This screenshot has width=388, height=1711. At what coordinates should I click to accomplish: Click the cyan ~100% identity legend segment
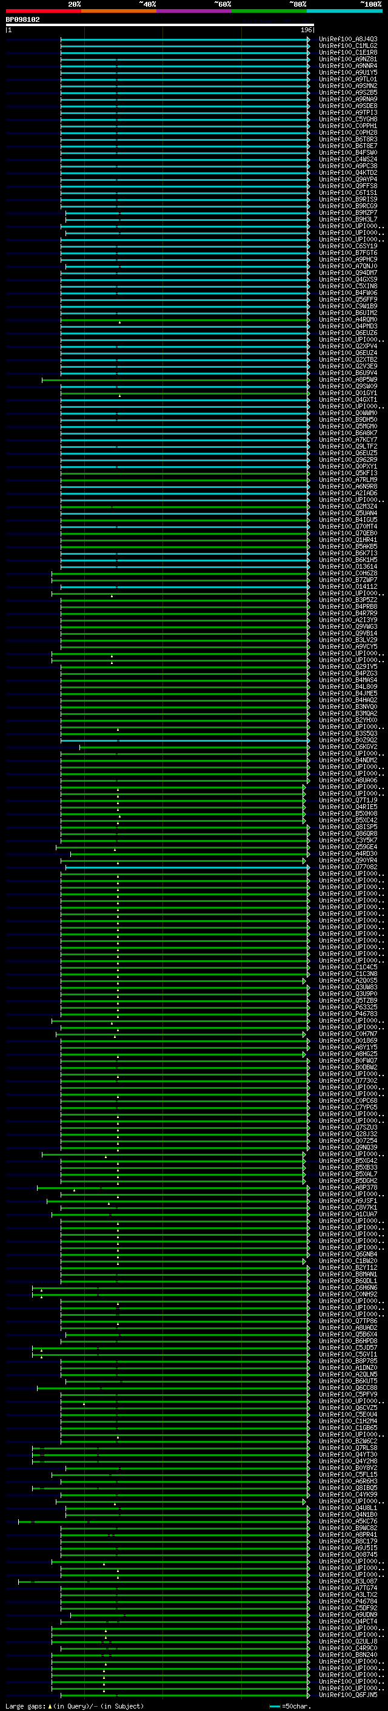tap(344, 11)
